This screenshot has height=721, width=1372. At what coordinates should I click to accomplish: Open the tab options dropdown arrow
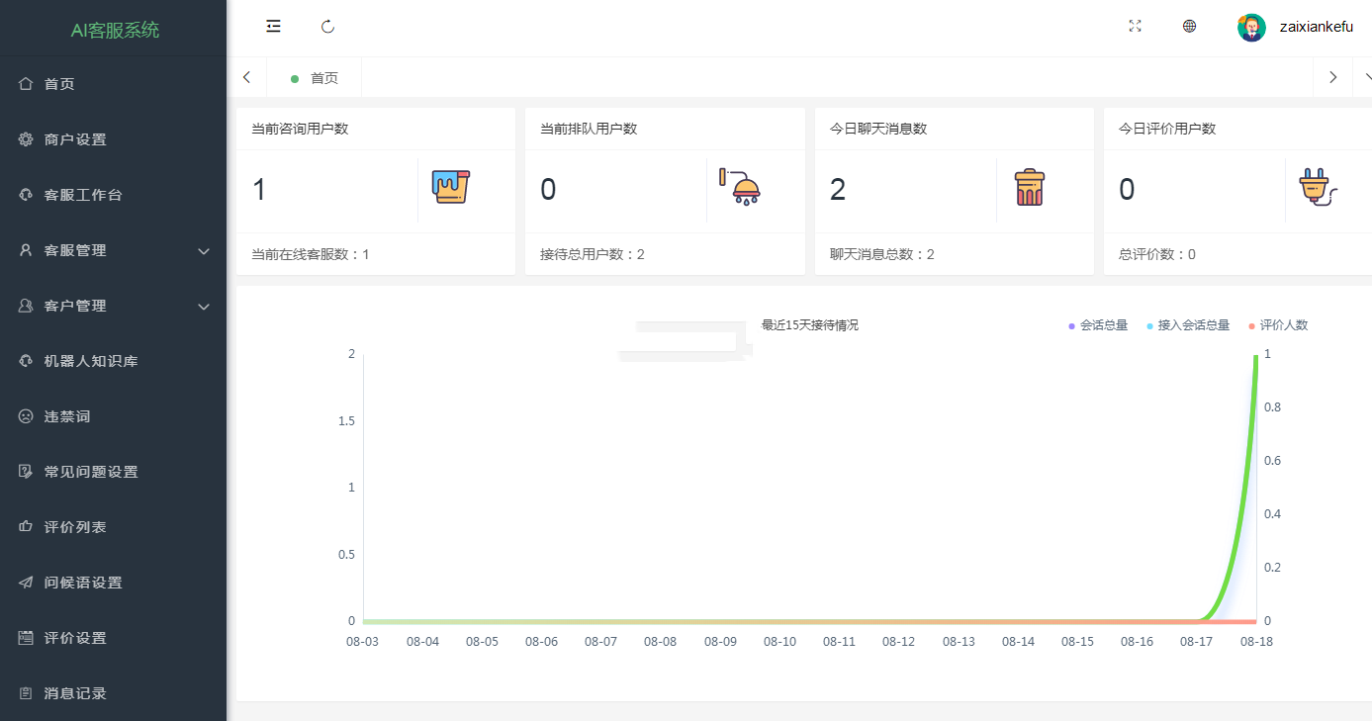(x=1367, y=77)
